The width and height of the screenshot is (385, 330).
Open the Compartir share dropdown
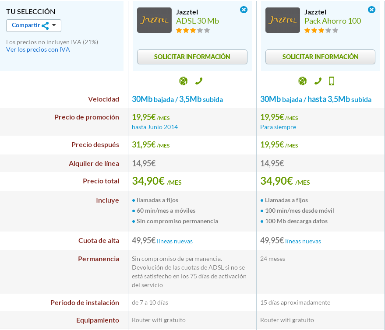coord(34,25)
